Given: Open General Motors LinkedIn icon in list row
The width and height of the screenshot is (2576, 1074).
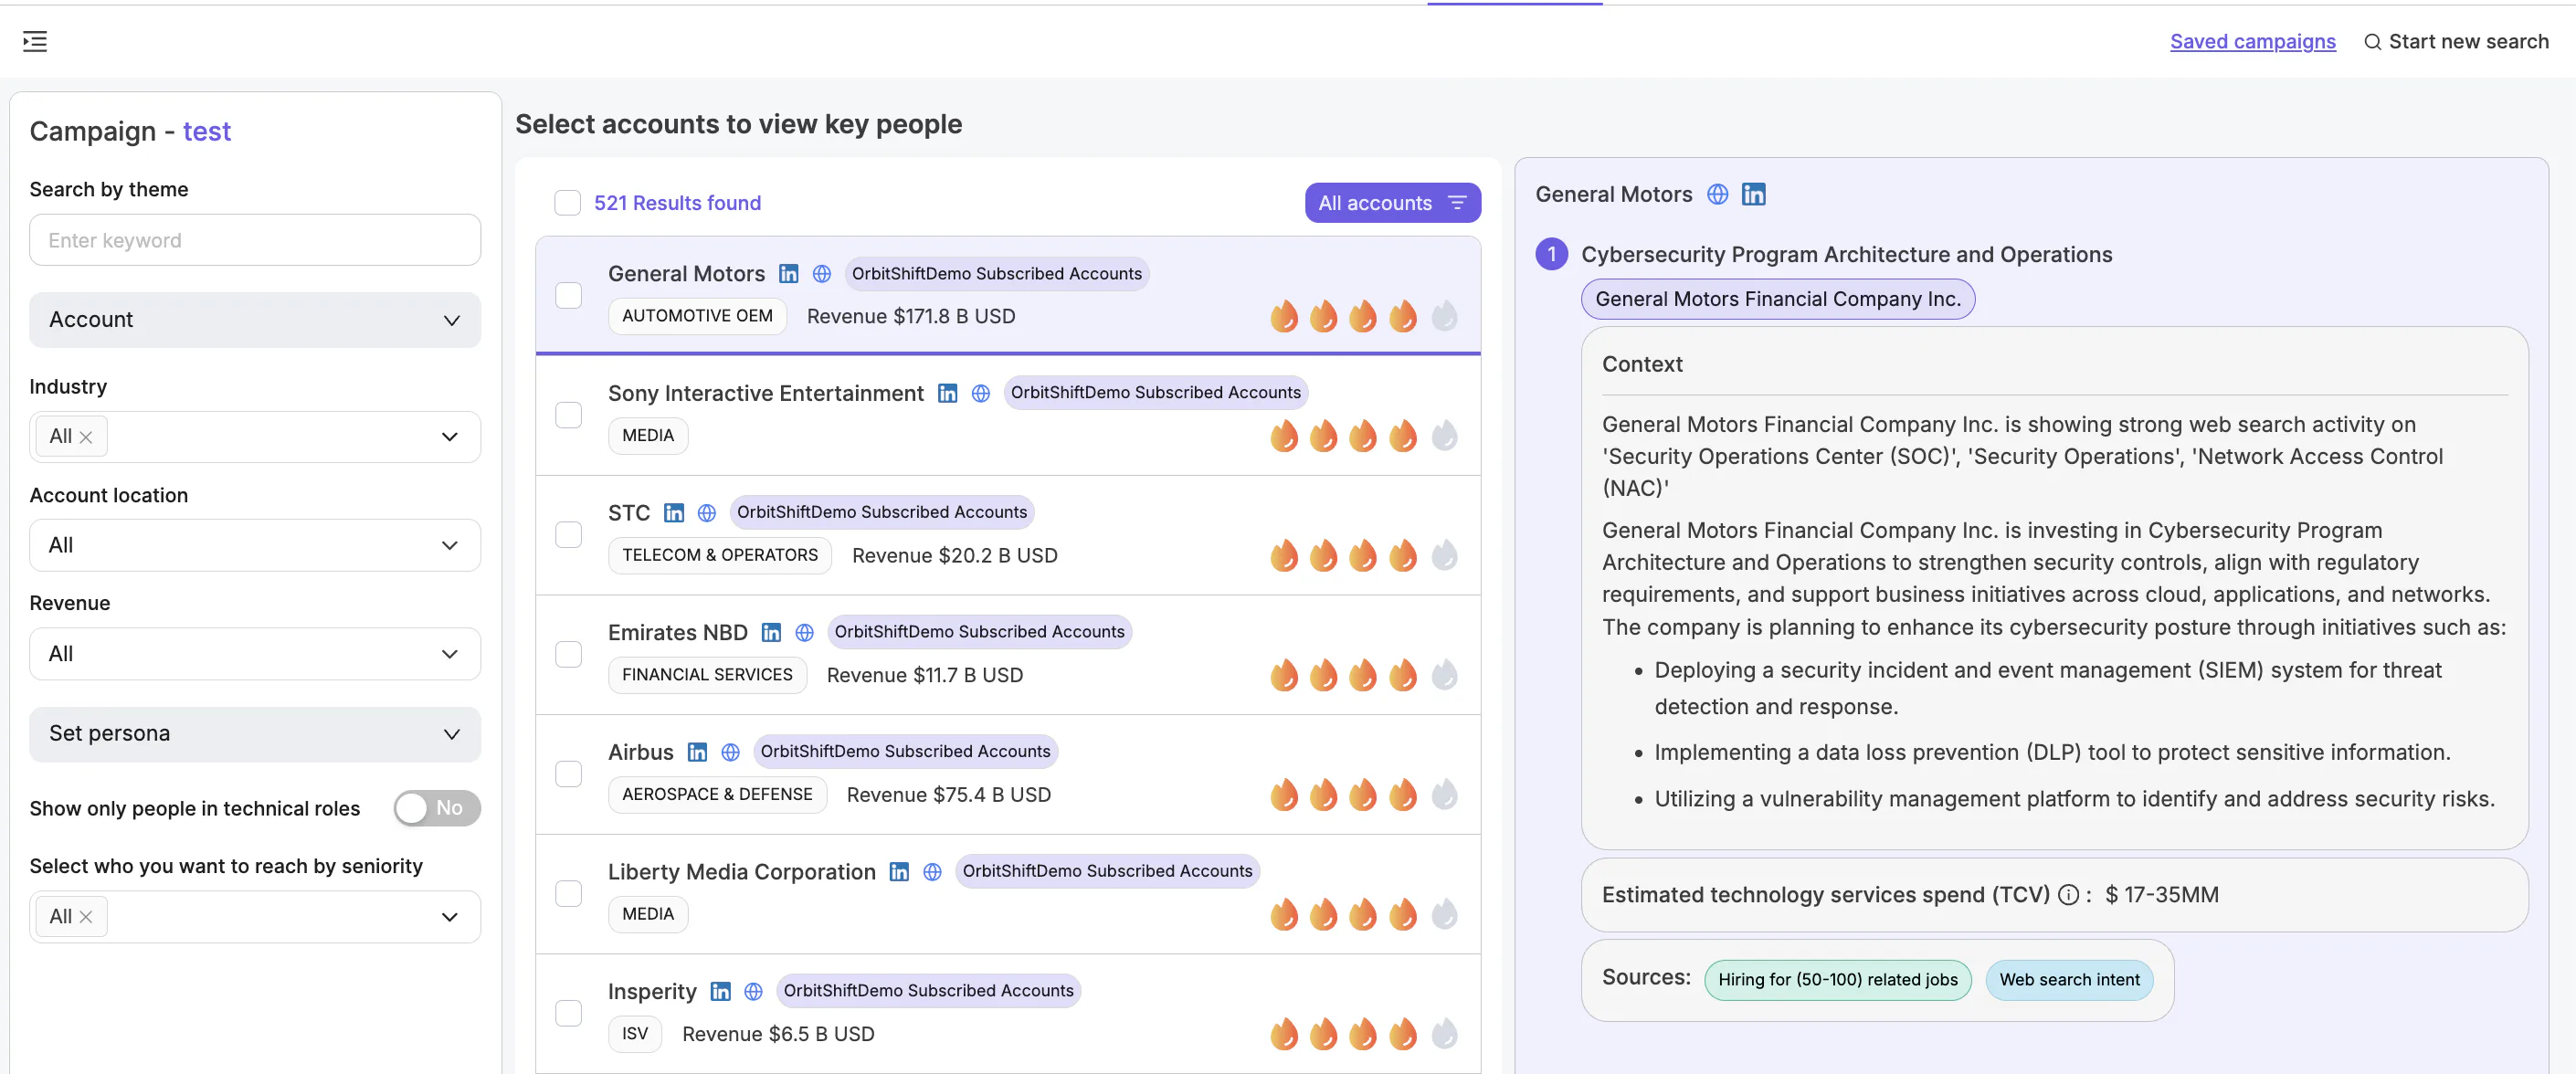Looking at the screenshot, I should pyautogui.click(x=789, y=273).
